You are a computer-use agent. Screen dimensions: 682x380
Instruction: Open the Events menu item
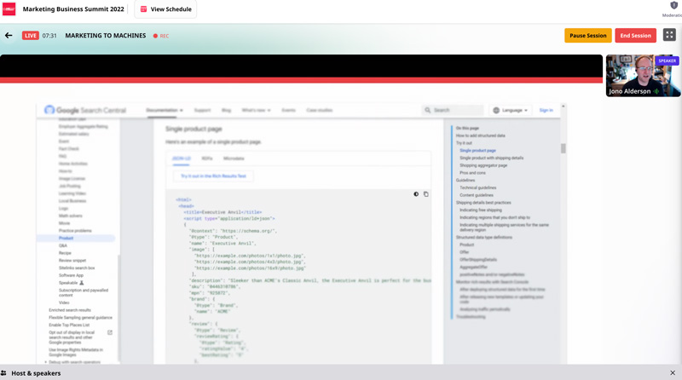288,111
